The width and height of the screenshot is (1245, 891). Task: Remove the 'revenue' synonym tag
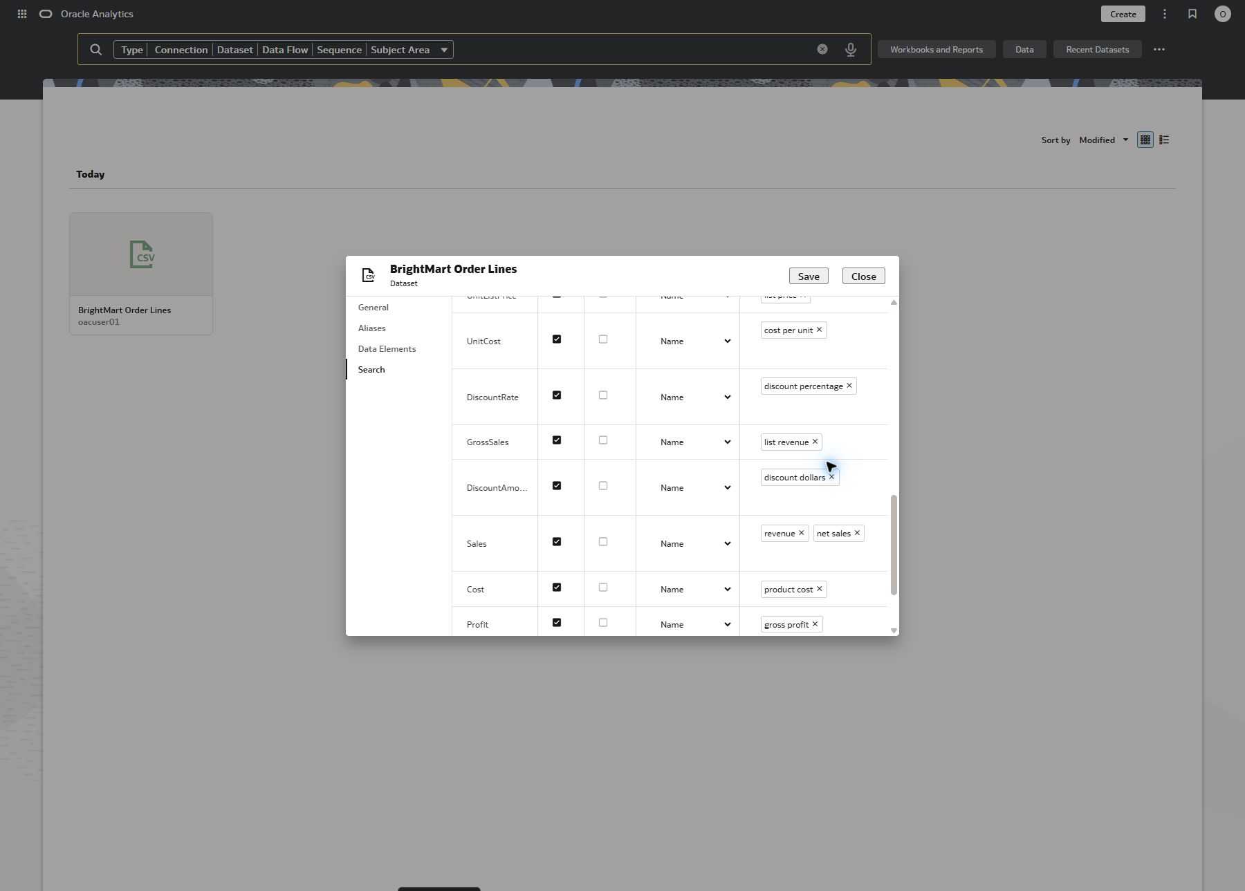coord(802,533)
